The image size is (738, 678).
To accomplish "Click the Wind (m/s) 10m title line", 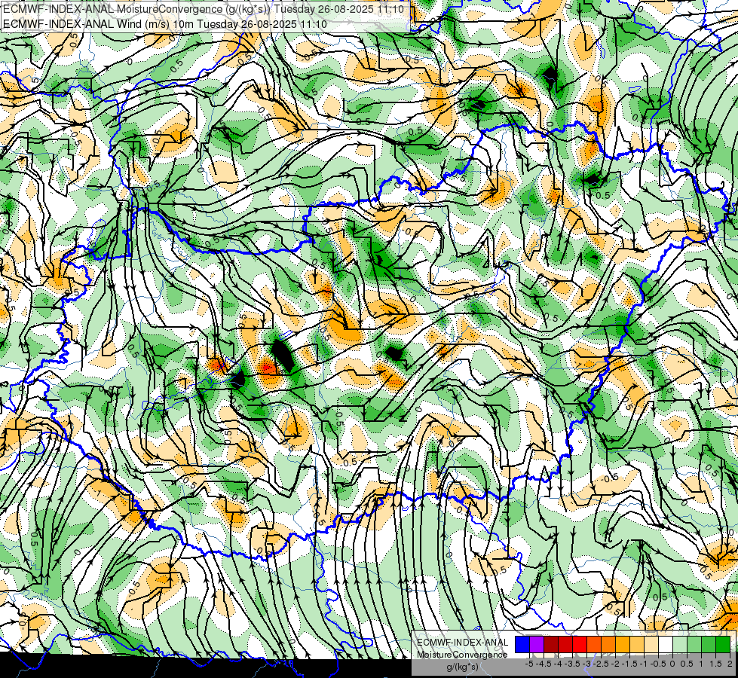I will [x=165, y=24].
